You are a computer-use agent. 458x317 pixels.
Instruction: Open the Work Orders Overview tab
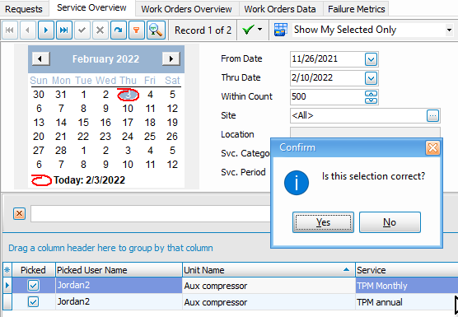187,9
